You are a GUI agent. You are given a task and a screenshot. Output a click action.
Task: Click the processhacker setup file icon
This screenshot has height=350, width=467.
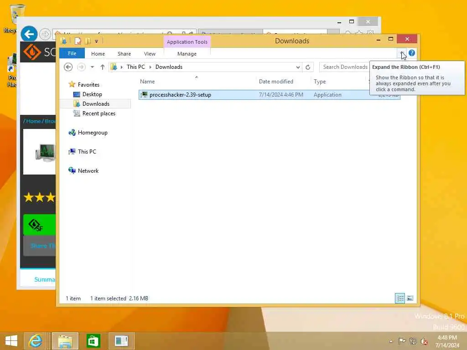click(x=144, y=95)
